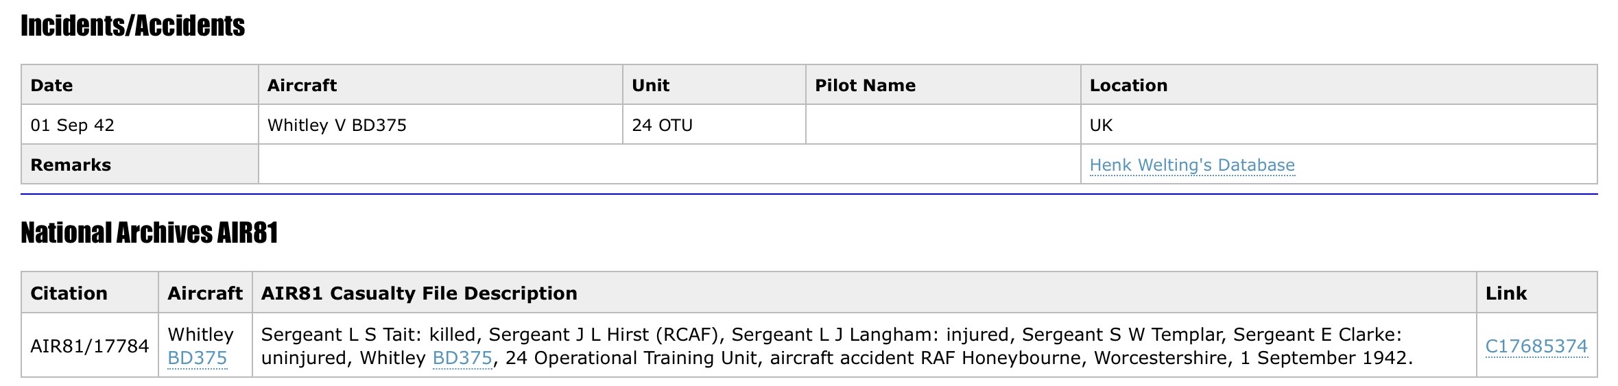Viewport: 1618px width, 386px height.
Task: Select the Remarks row label
Action: point(71,165)
